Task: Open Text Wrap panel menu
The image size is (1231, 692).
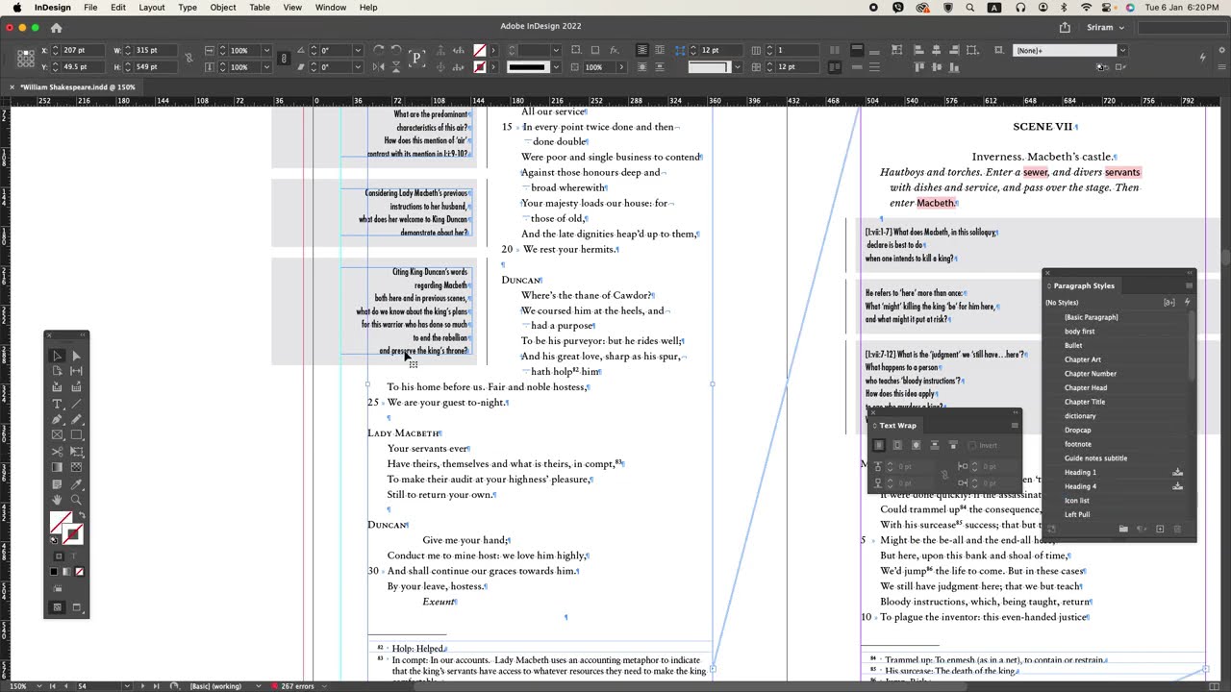Action: pyautogui.click(x=1014, y=425)
